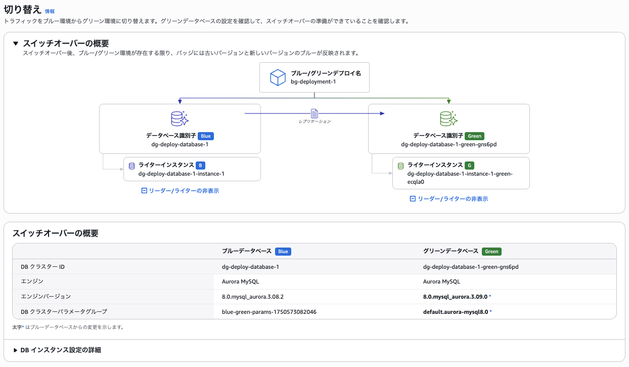
Task: Click the レプリケーション document icon
Action: pos(314,113)
